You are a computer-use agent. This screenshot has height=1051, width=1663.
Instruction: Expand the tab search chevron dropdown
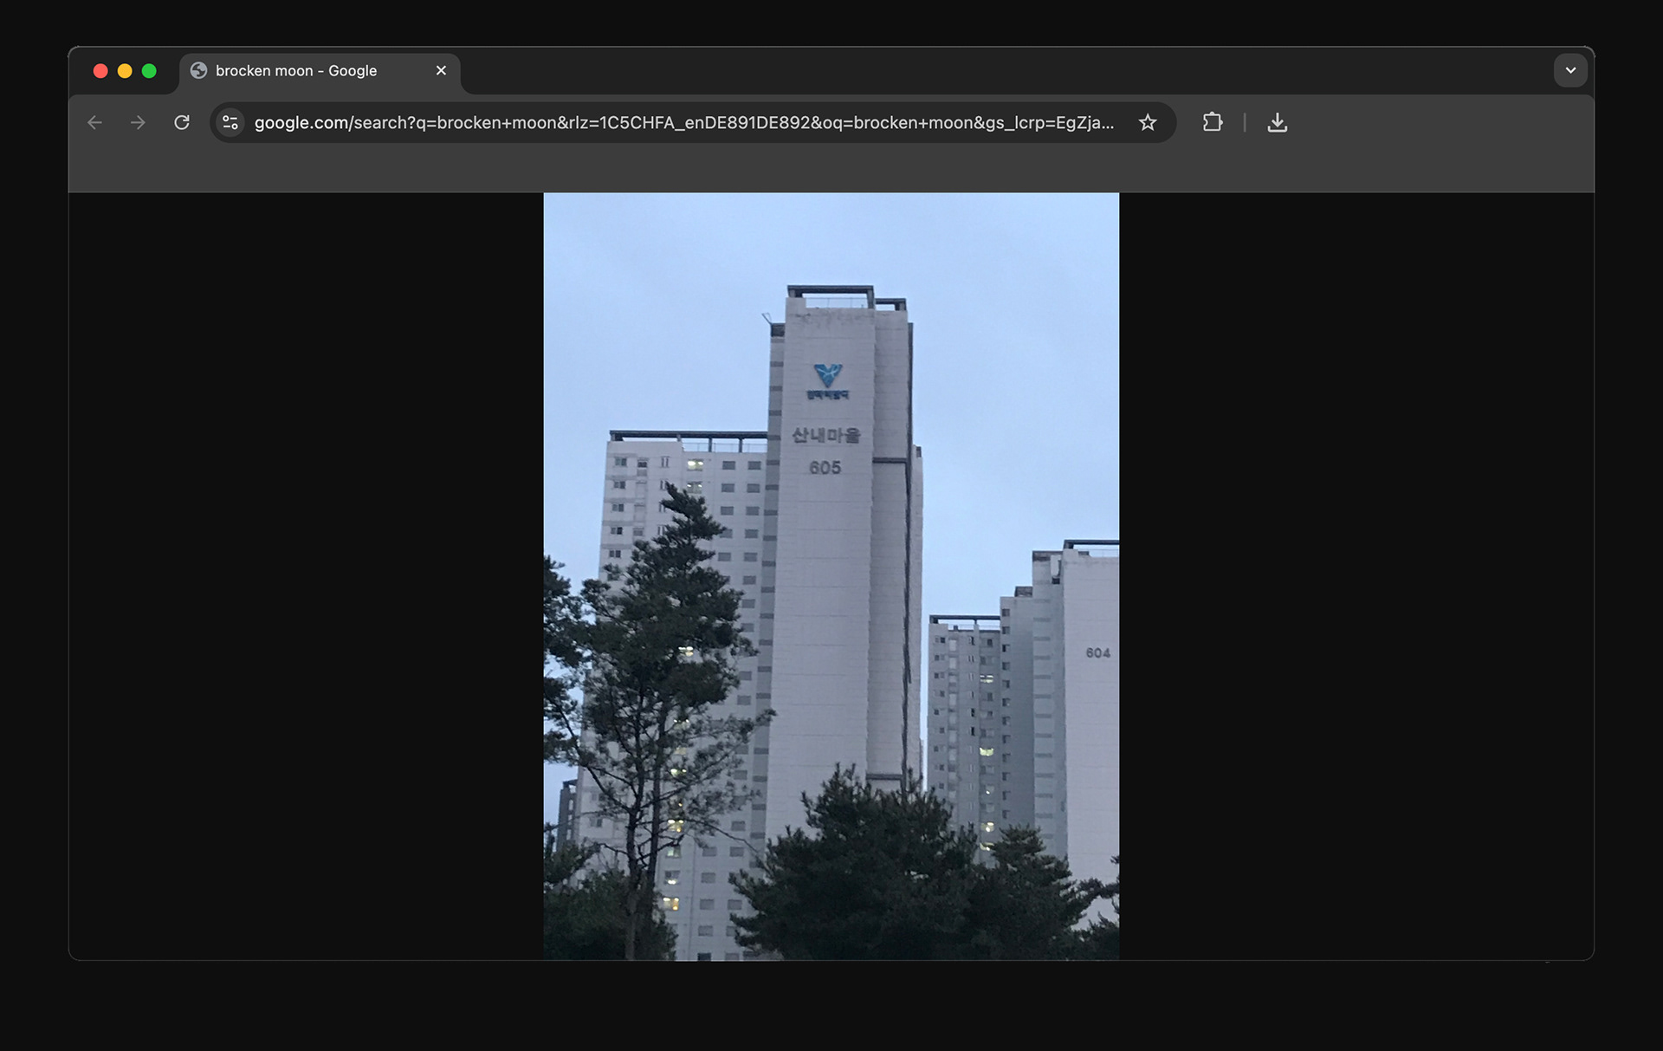point(1570,71)
